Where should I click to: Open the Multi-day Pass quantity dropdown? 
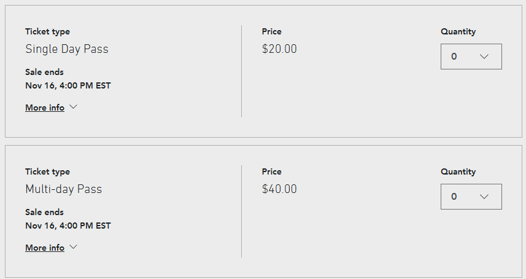471,197
